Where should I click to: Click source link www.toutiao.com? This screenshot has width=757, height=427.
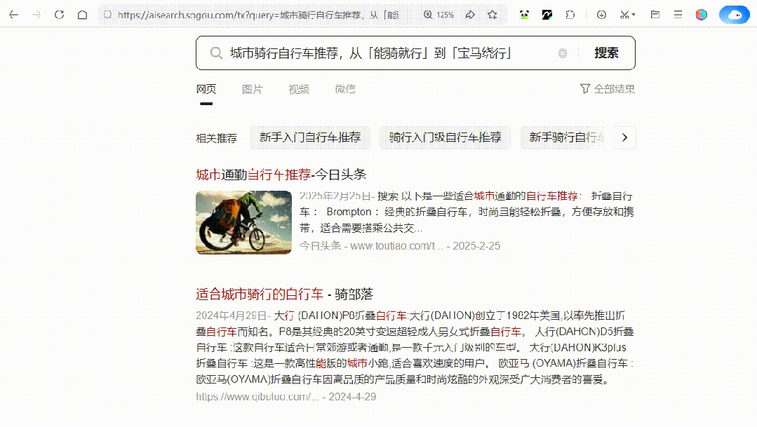click(x=396, y=246)
